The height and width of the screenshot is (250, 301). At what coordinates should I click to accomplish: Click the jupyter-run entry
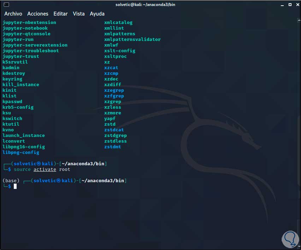18,40
